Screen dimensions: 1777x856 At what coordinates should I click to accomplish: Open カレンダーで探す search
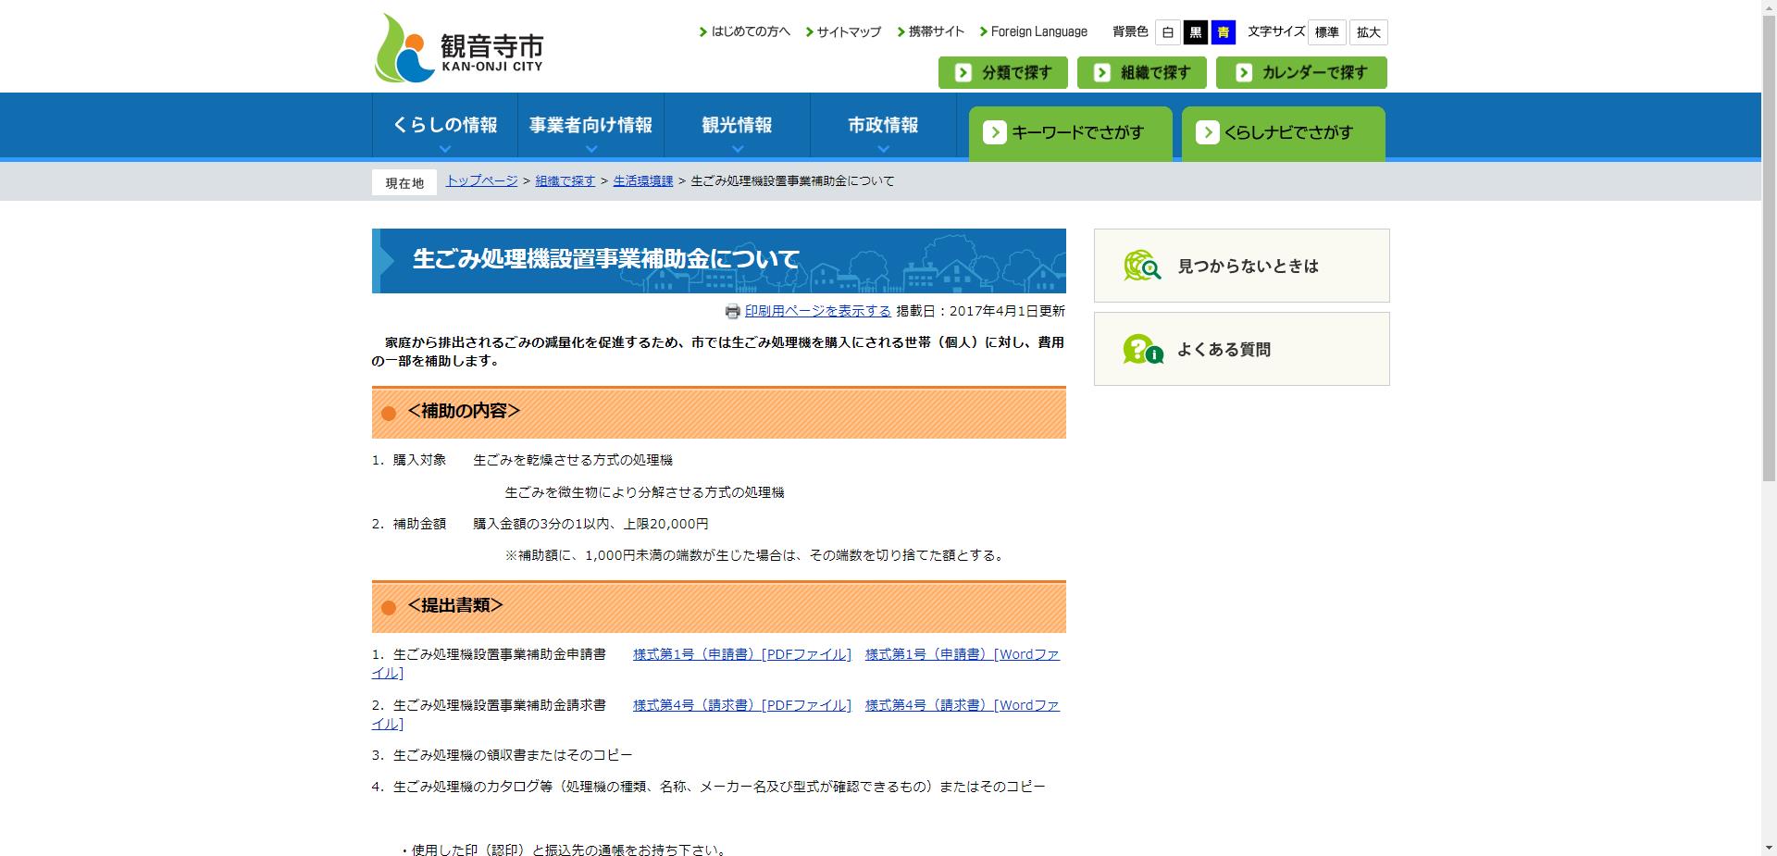point(1300,72)
